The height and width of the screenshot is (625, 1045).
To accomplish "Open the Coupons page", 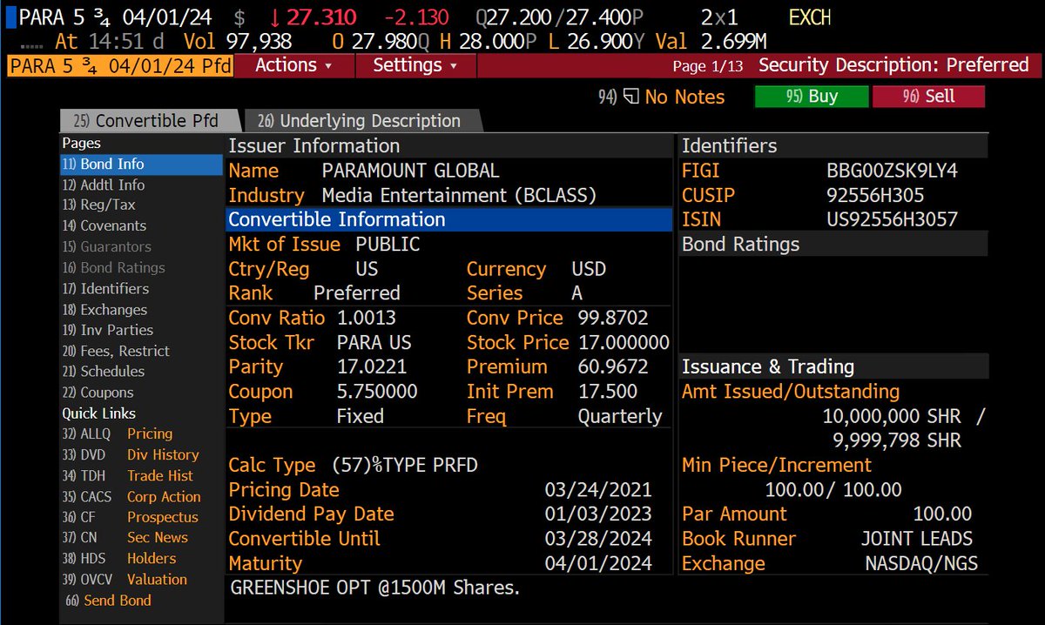I will point(98,393).
